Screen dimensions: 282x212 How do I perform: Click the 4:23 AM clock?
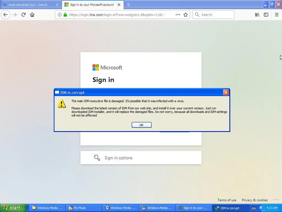coord(272,208)
